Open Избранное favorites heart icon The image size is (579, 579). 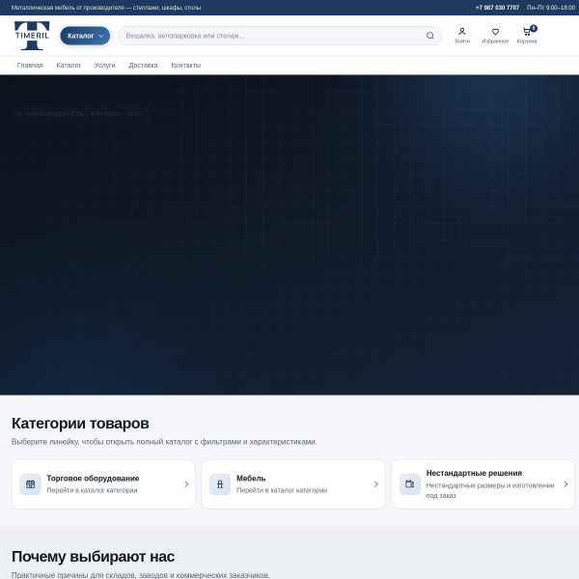click(495, 36)
